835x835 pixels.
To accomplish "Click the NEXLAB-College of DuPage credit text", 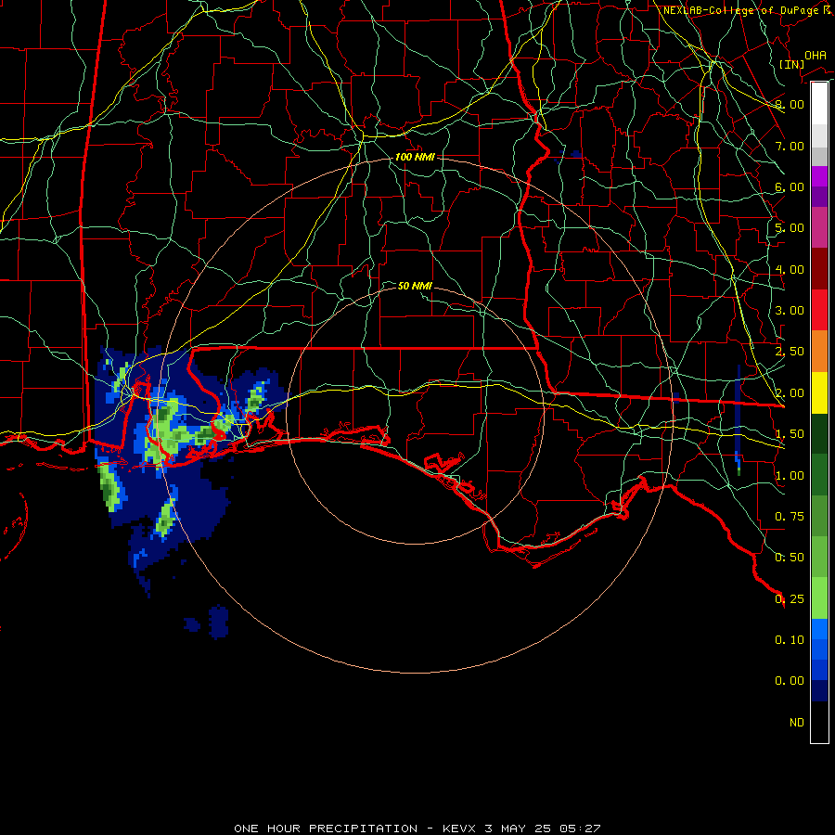I will coord(748,10).
